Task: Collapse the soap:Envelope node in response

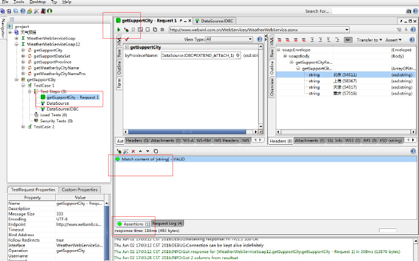Action: tap(279, 50)
